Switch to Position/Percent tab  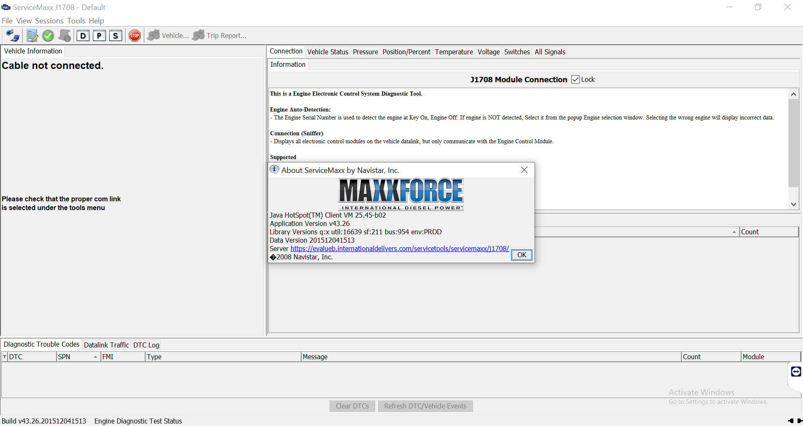[x=406, y=52]
